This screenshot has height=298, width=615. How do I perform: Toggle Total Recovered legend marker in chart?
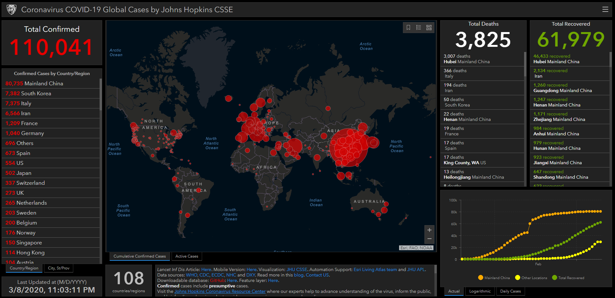click(555, 278)
